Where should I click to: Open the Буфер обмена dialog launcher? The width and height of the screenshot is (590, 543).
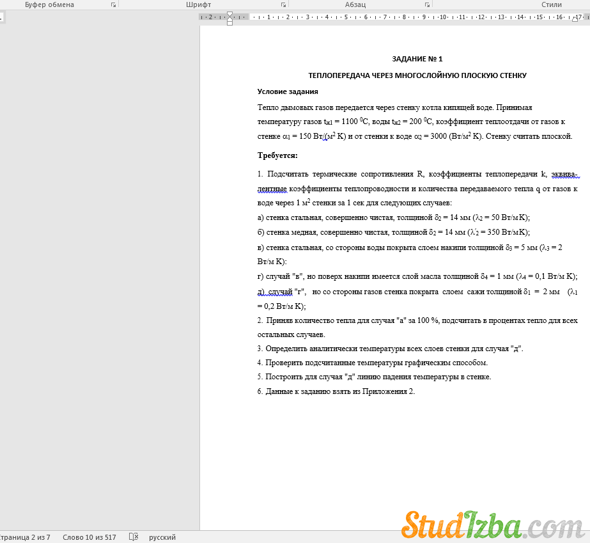[113, 5]
